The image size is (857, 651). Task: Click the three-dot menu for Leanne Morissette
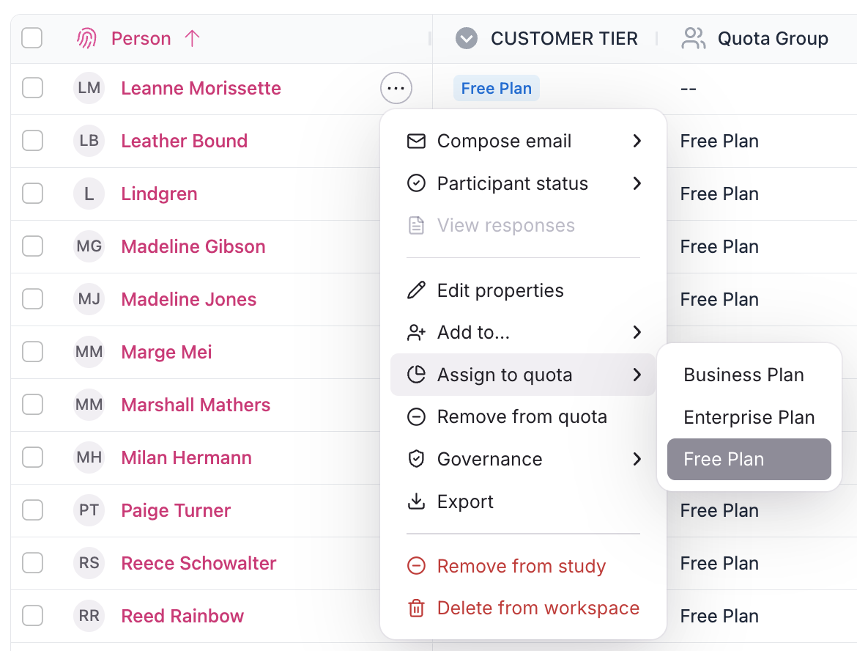tap(396, 89)
